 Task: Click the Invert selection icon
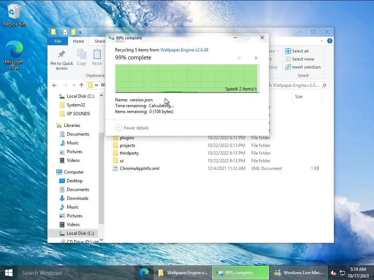(x=288, y=67)
